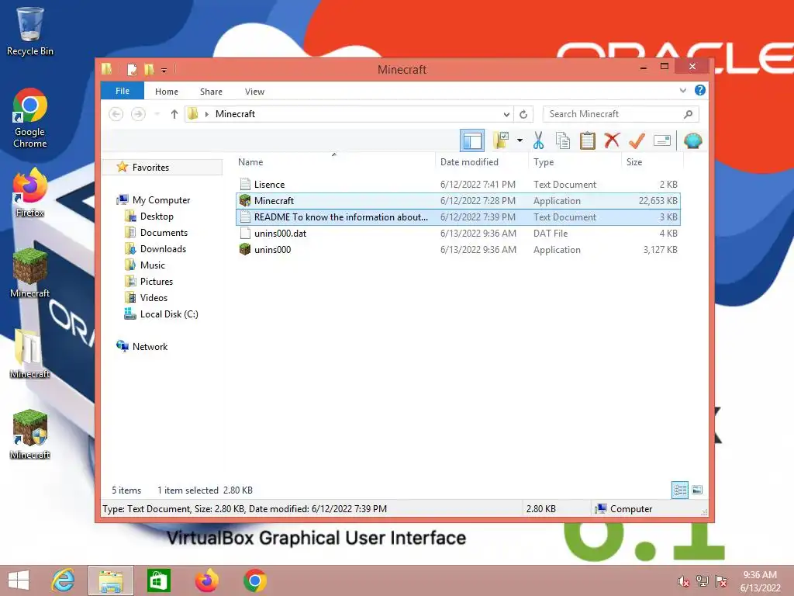Click the title bar folder system icon

pos(106,69)
